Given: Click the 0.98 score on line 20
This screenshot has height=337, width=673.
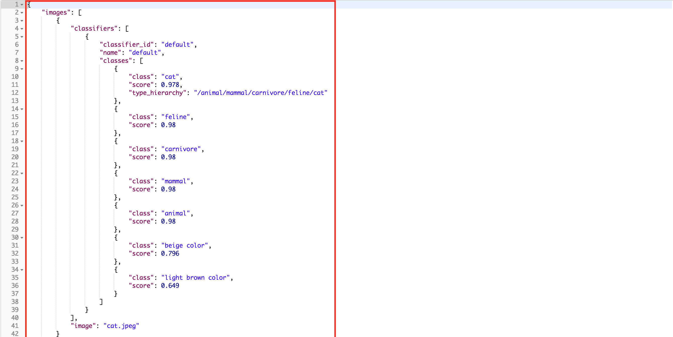Looking at the screenshot, I should point(168,157).
